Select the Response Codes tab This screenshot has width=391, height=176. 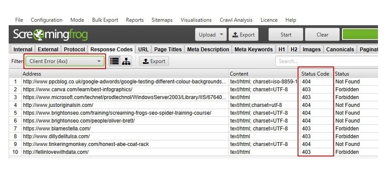pos(112,50)
